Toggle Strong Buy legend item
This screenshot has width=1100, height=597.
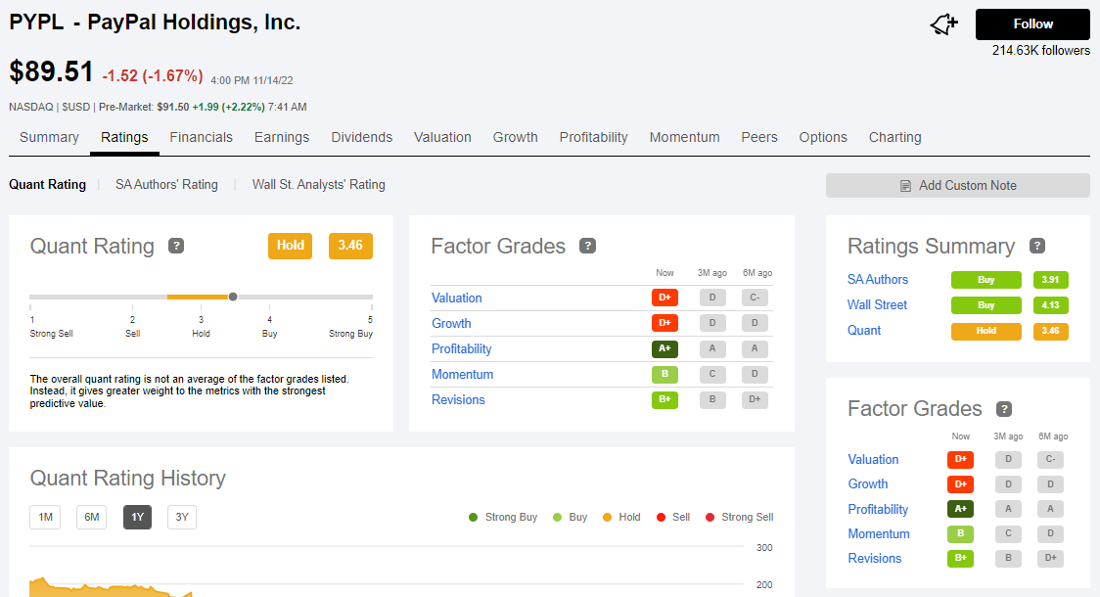(503, 517)
